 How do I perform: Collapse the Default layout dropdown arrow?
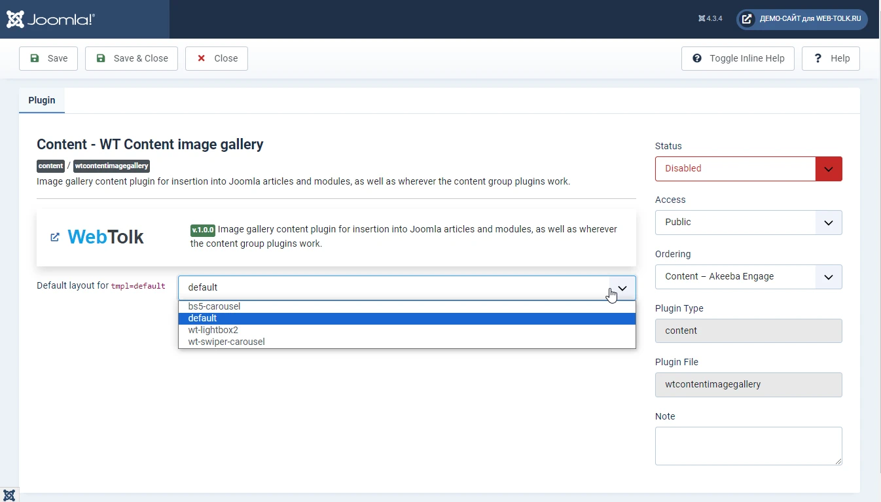point(622,288)
